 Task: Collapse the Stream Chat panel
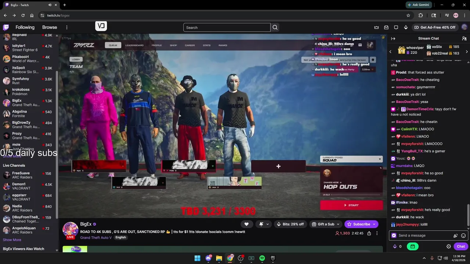tap(393, 38)
